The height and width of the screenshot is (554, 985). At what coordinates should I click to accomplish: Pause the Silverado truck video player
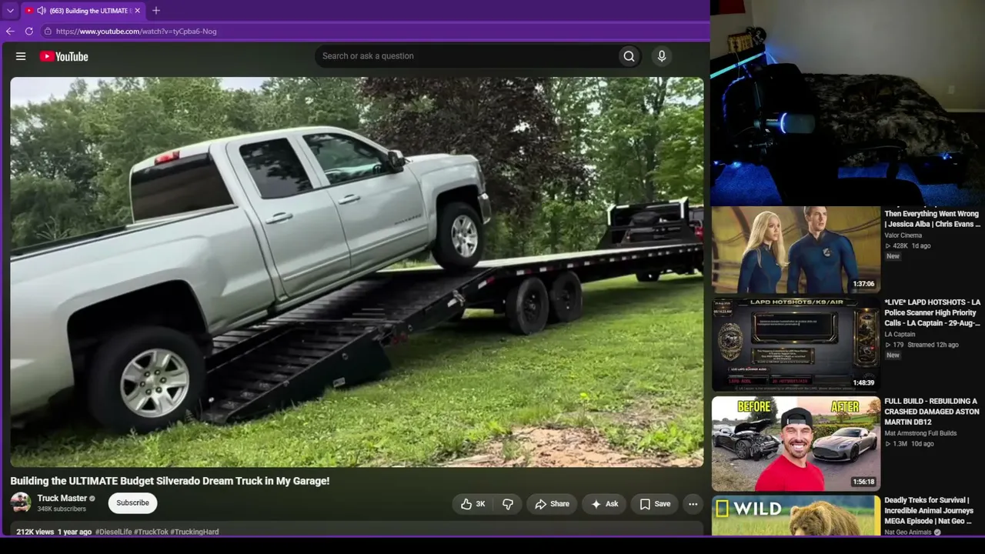pyautogui.click(x=356, y=272)
